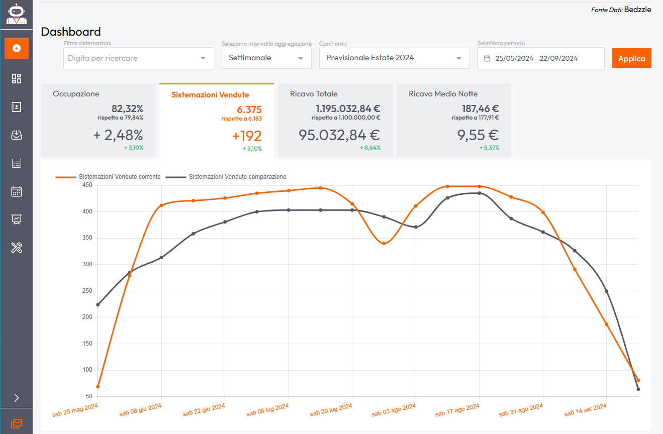The width and height of the screenshot is (663, 434).
Task: Select the Occupazione tab card
Action: [98, 120]
